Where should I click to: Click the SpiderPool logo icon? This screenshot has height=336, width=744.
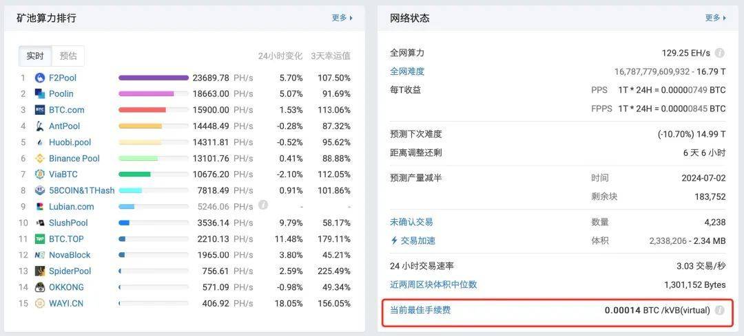click(x=40, y=271)
